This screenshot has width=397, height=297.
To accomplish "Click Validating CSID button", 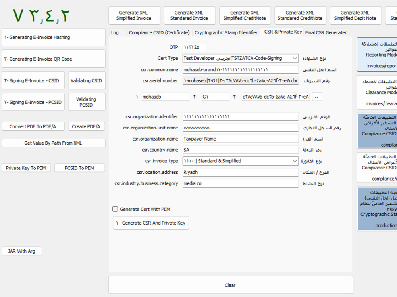I will [x=87, y=80].
